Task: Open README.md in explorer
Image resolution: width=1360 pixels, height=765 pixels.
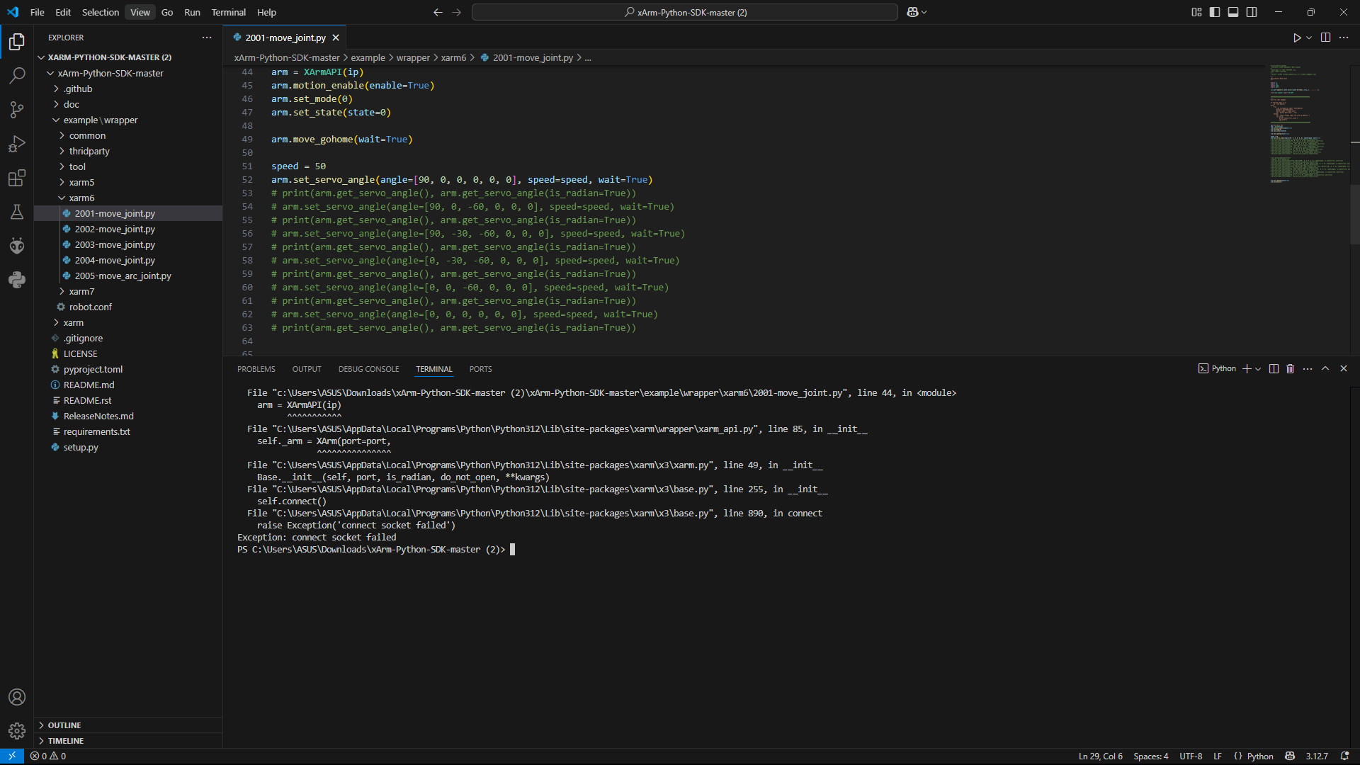Action: point(89,385)
